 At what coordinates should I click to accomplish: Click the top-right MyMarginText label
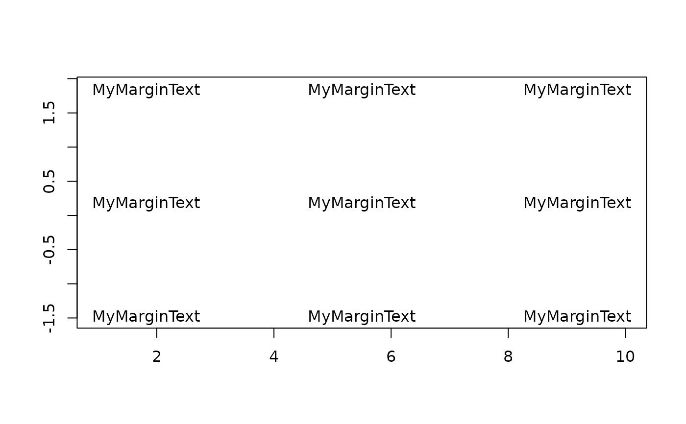577,90
